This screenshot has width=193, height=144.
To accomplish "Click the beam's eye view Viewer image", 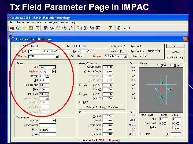I will (x=161, y=90).
